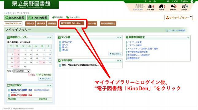Viewport: 198px width, 110px height.
Task: Open the かんたん検索 tab
Action: [15, 18]
